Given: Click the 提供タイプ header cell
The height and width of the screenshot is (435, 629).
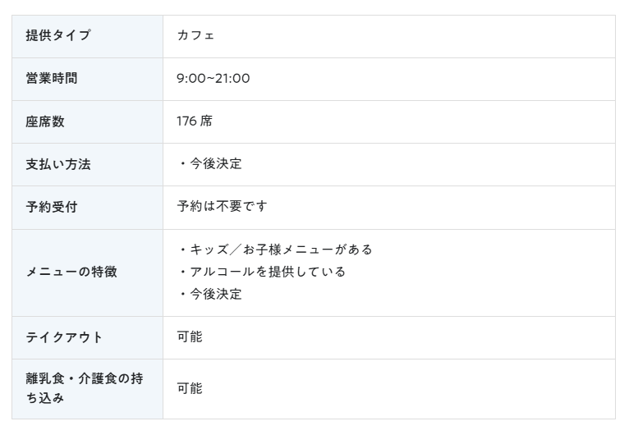Looking at the screenshot, I should pos(87,36).
